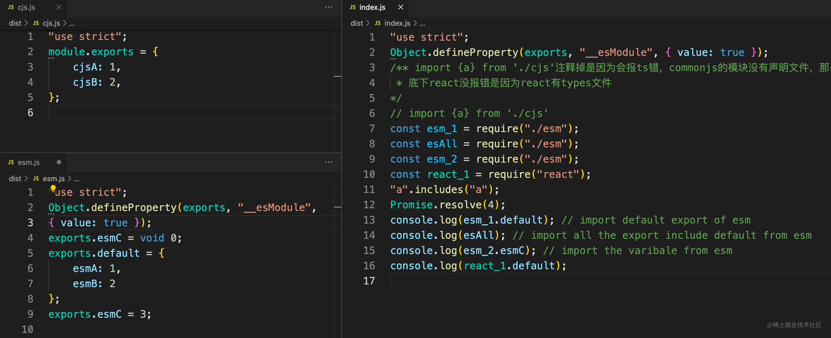Click the JS icon in the cjs.js breadcrumb

(36, 23)
